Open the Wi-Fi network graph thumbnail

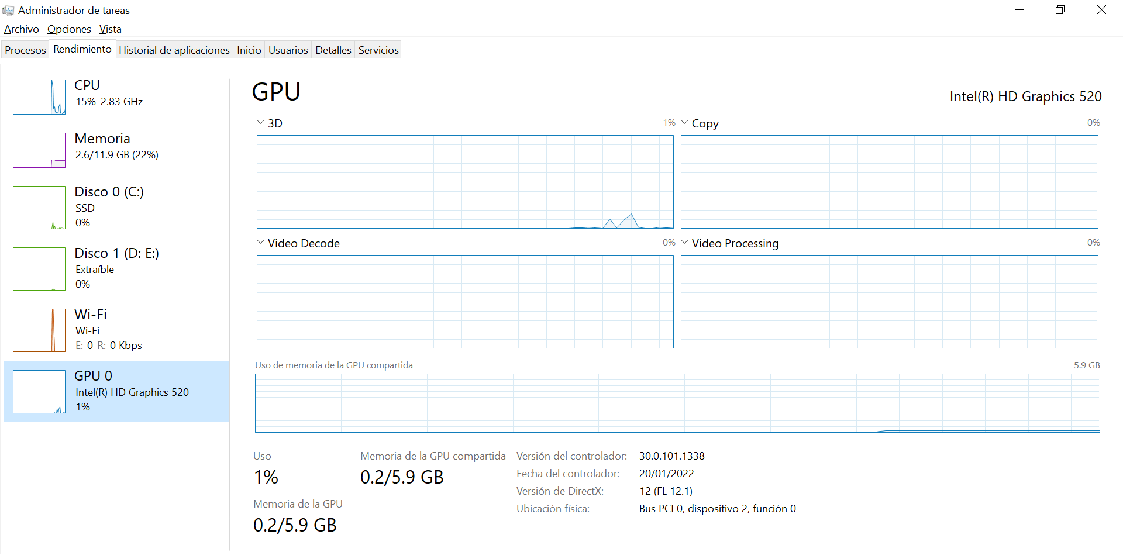pyautogui.click(x=39, y=330)
